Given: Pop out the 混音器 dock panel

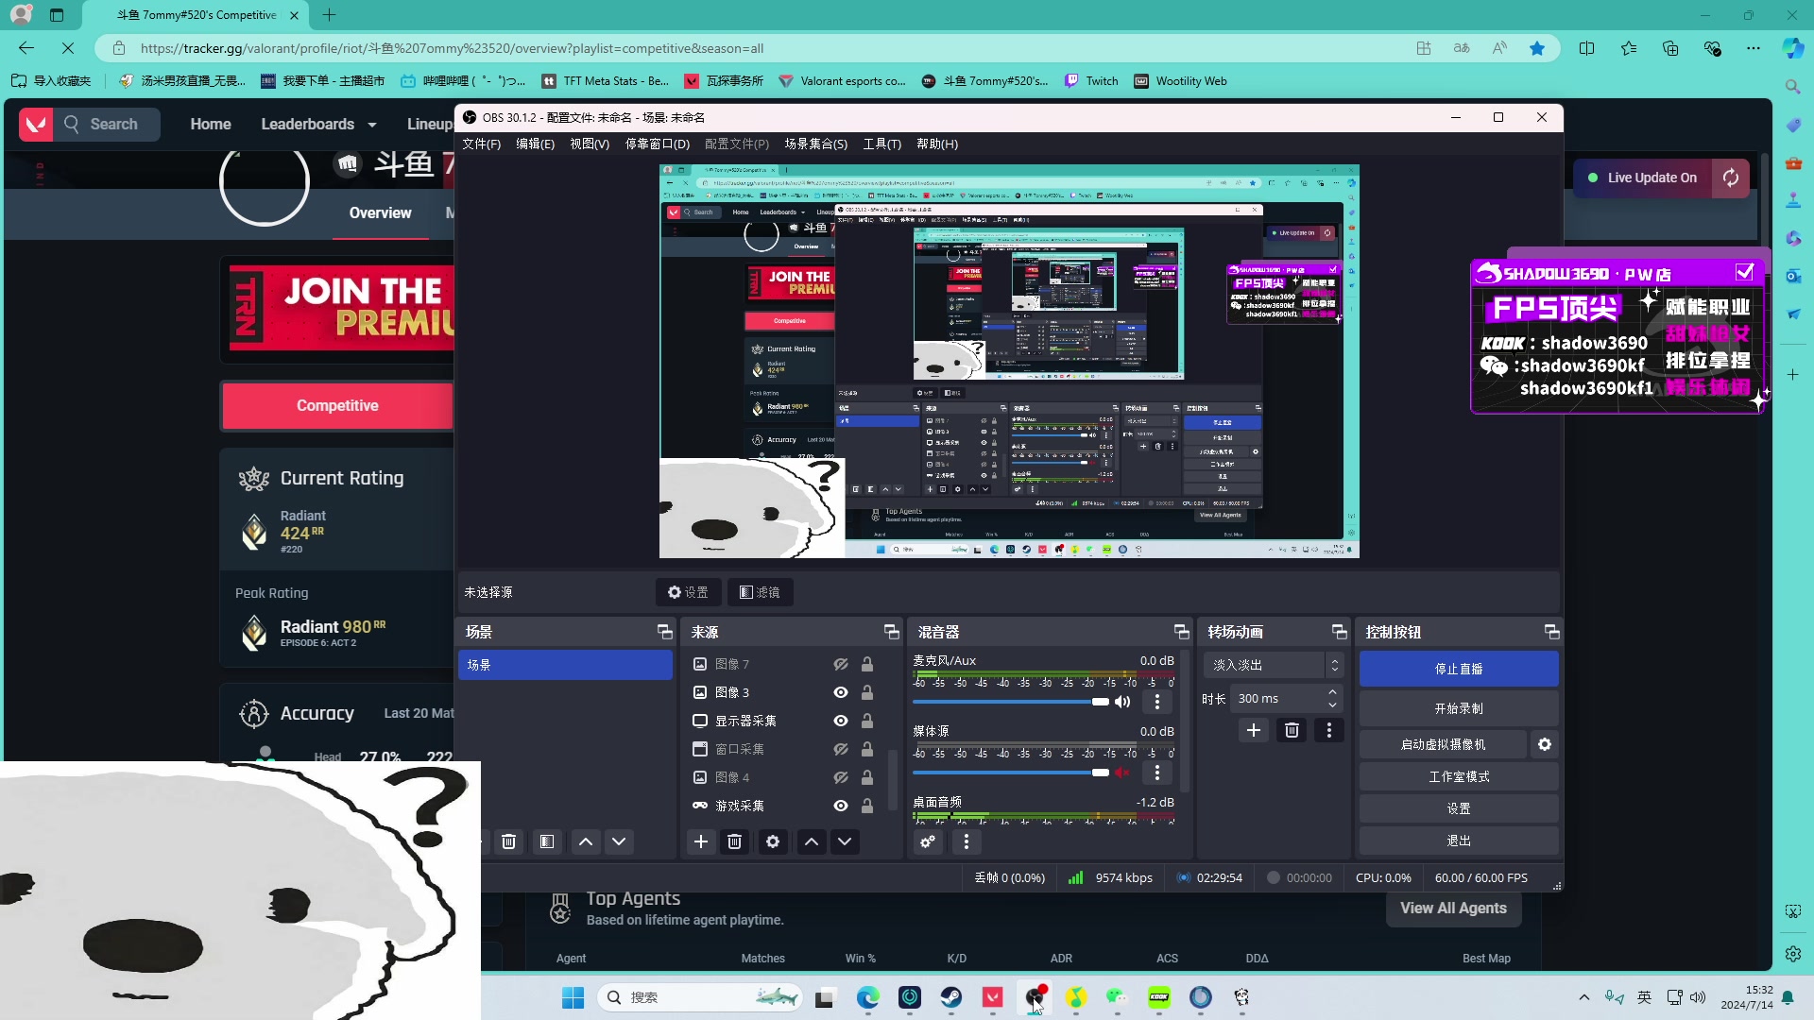Looking at the screenshot, I should click(1181, 632).
